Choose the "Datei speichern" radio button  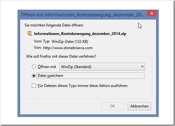point(34,76)
